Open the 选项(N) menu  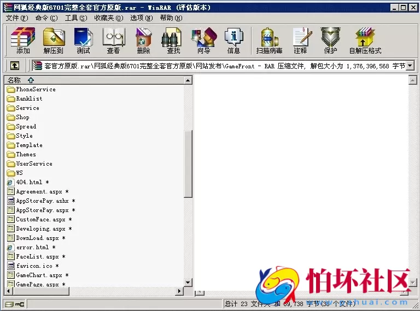click(x=142, y=18)
